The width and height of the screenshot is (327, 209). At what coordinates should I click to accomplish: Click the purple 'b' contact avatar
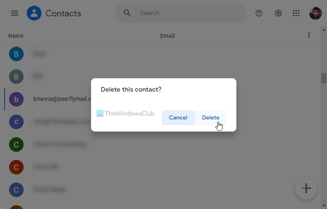pyautogui.click(x=16, y=99)
